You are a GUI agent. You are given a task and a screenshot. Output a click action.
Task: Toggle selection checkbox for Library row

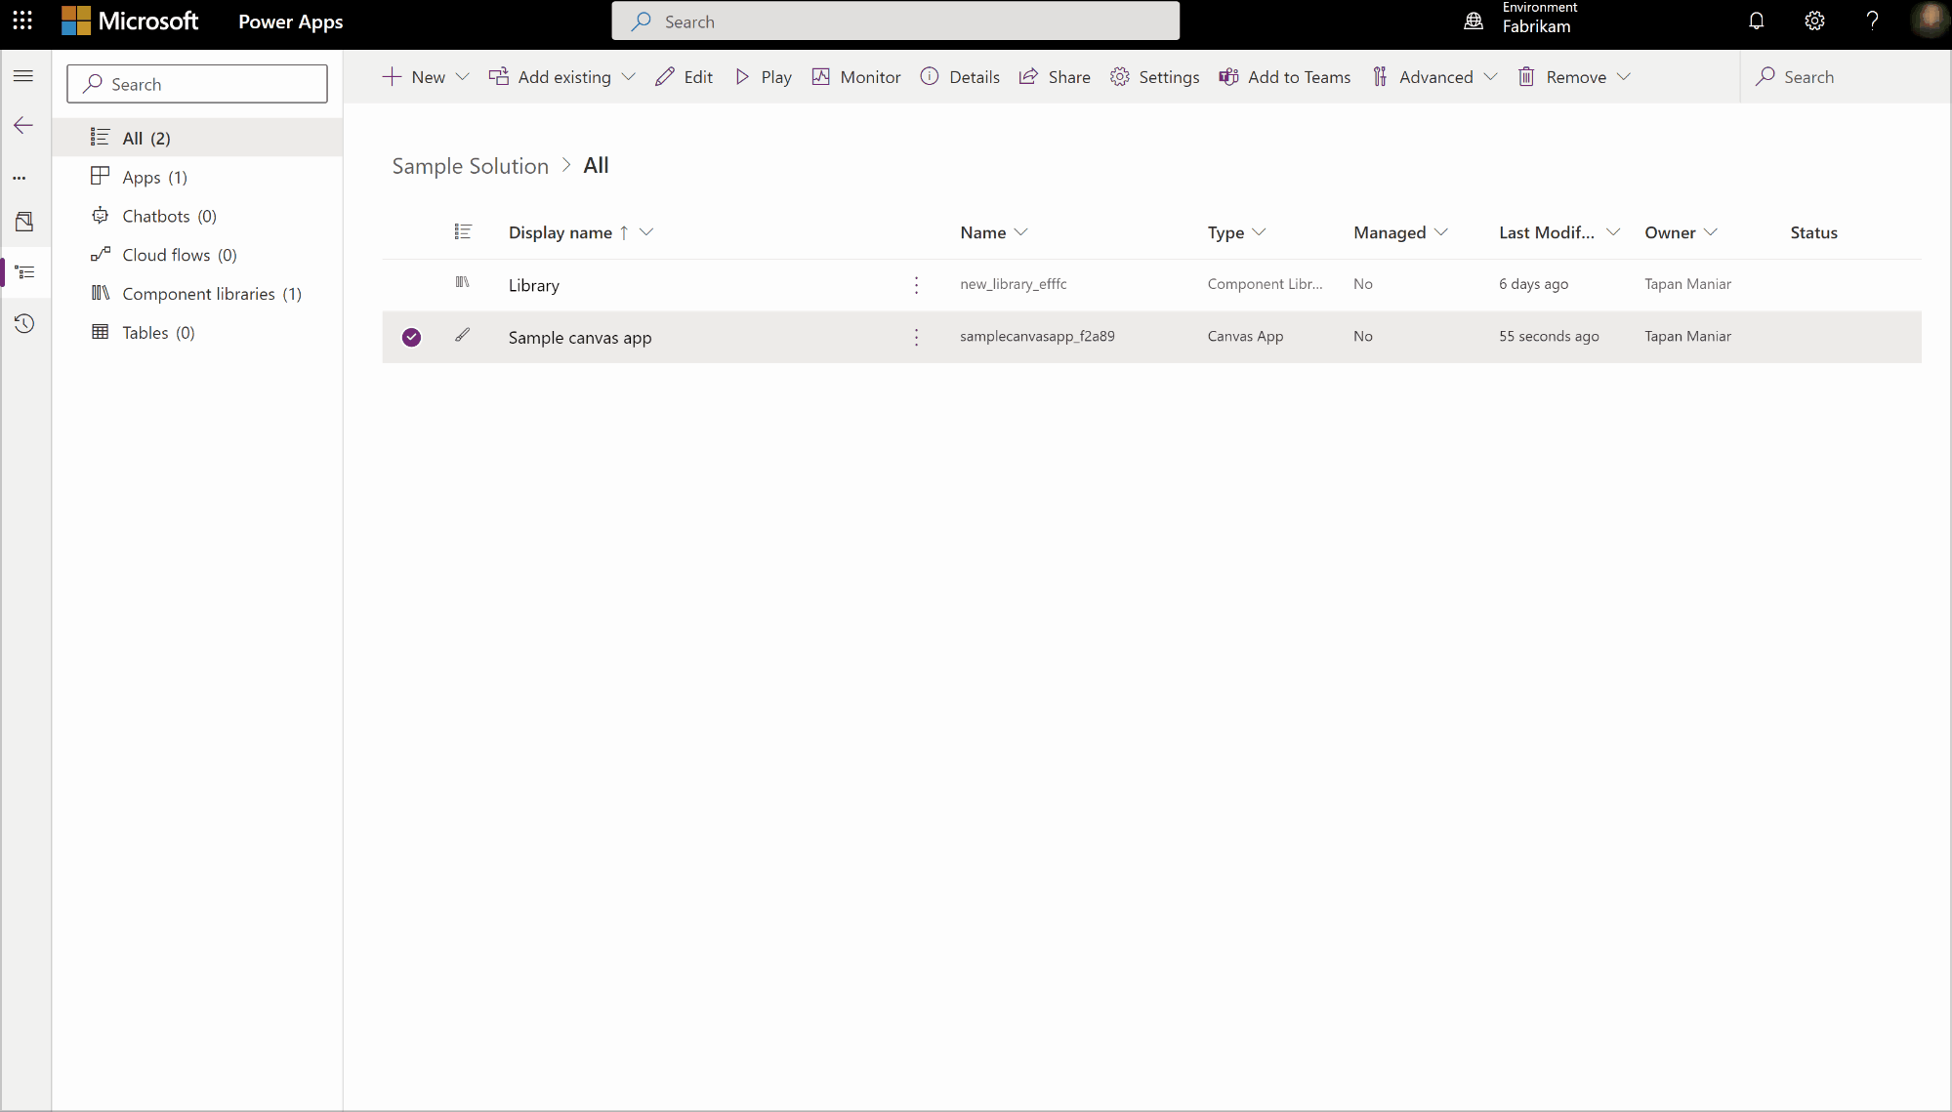pos(411,284)
